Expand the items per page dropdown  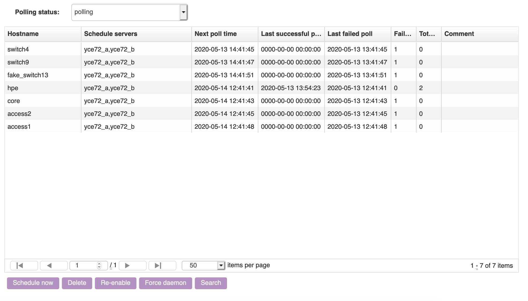(x=221, y=266)
